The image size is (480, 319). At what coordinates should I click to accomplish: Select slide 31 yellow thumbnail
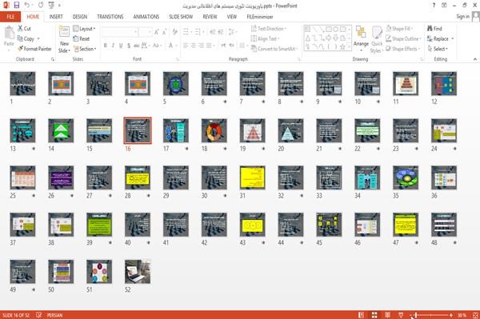click(x=252, y=177)
